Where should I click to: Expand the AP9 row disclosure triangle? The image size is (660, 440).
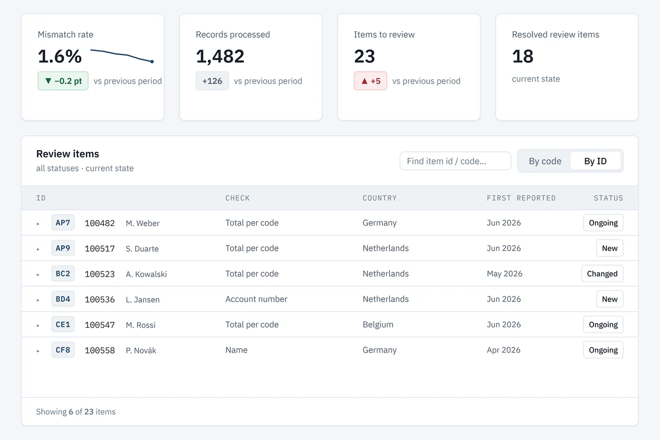coord(38,249)
